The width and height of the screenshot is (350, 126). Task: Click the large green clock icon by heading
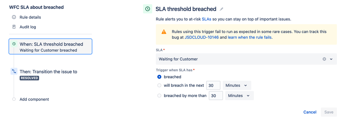point(148,9)
